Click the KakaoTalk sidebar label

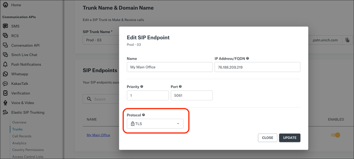tap(20, 84)
